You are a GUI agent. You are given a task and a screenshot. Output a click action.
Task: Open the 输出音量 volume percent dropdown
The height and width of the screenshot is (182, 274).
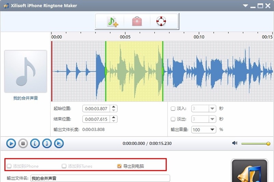[x=212, y=130]
